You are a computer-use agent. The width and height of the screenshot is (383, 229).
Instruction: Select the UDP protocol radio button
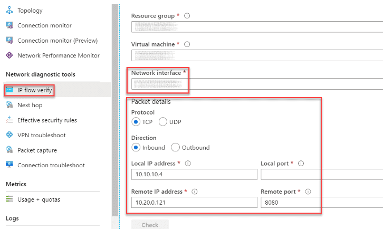tap(163, 122)
